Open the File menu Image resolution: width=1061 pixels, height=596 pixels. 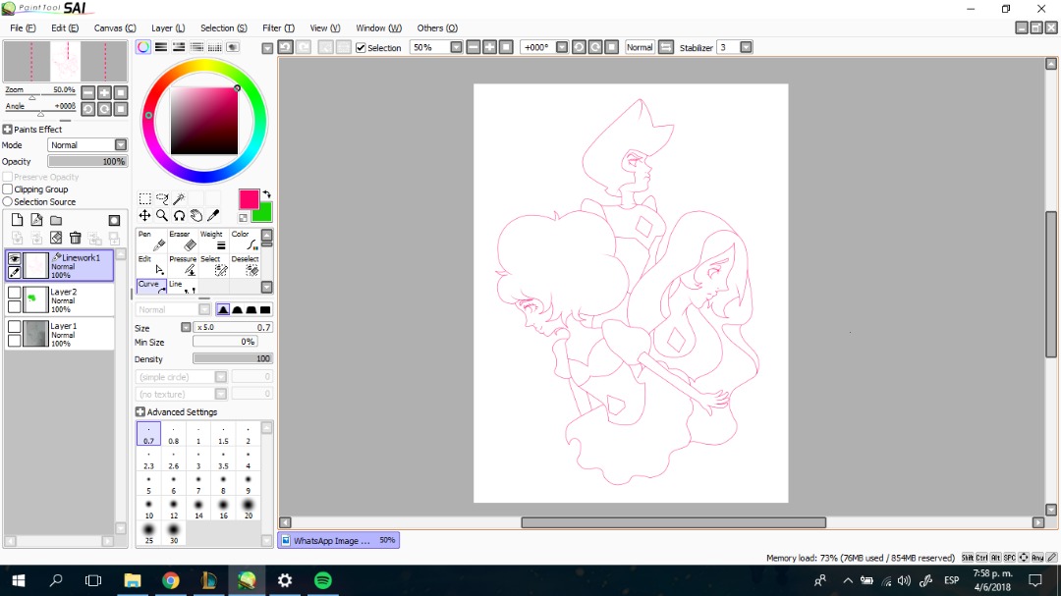23,27
